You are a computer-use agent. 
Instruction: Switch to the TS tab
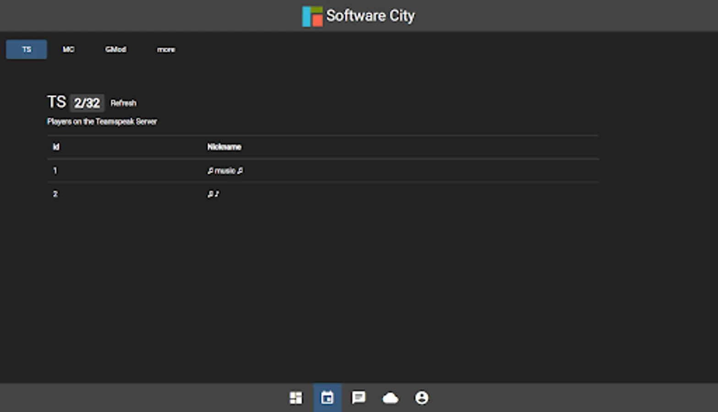[27, 49]
